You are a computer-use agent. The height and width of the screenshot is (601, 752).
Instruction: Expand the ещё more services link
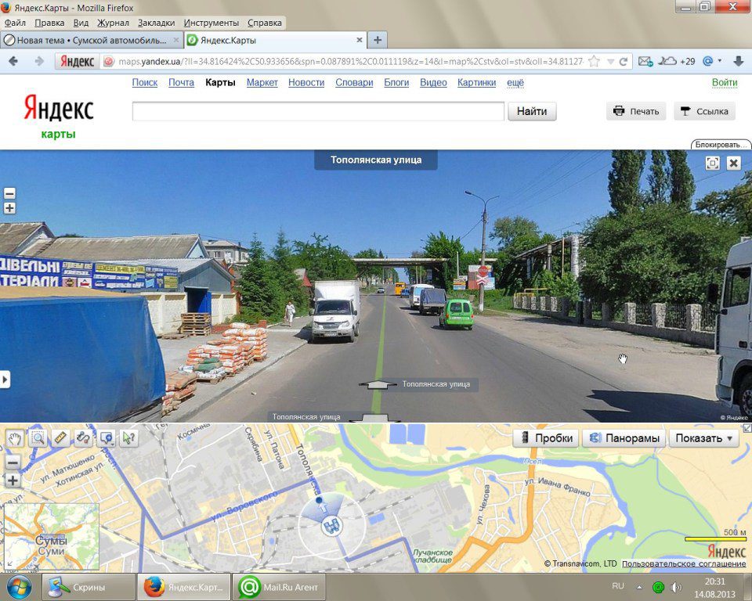point(515,82)
